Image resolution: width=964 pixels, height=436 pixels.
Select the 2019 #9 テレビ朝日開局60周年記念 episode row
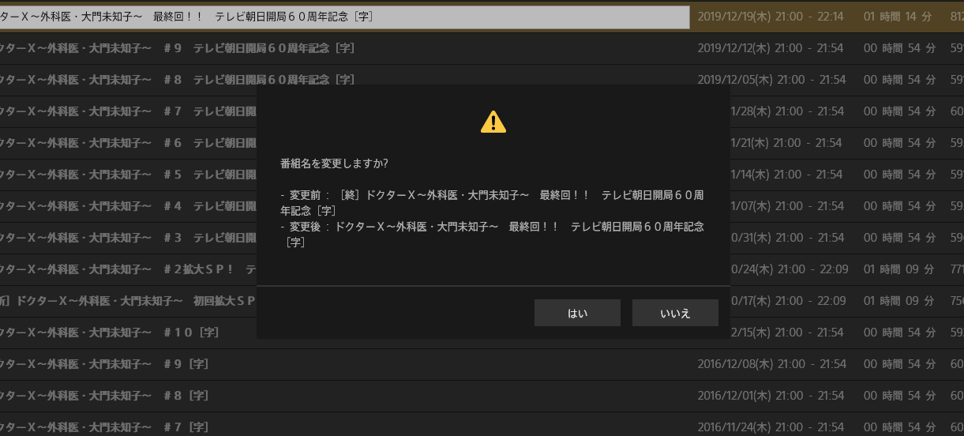click(482, 48)
